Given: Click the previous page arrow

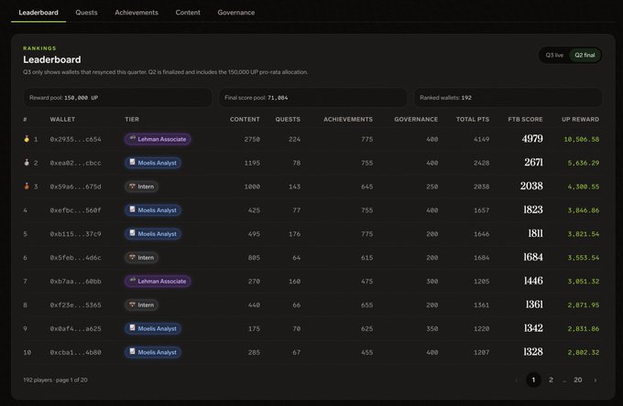Looking at the screenshot, I should pos(516,380).
